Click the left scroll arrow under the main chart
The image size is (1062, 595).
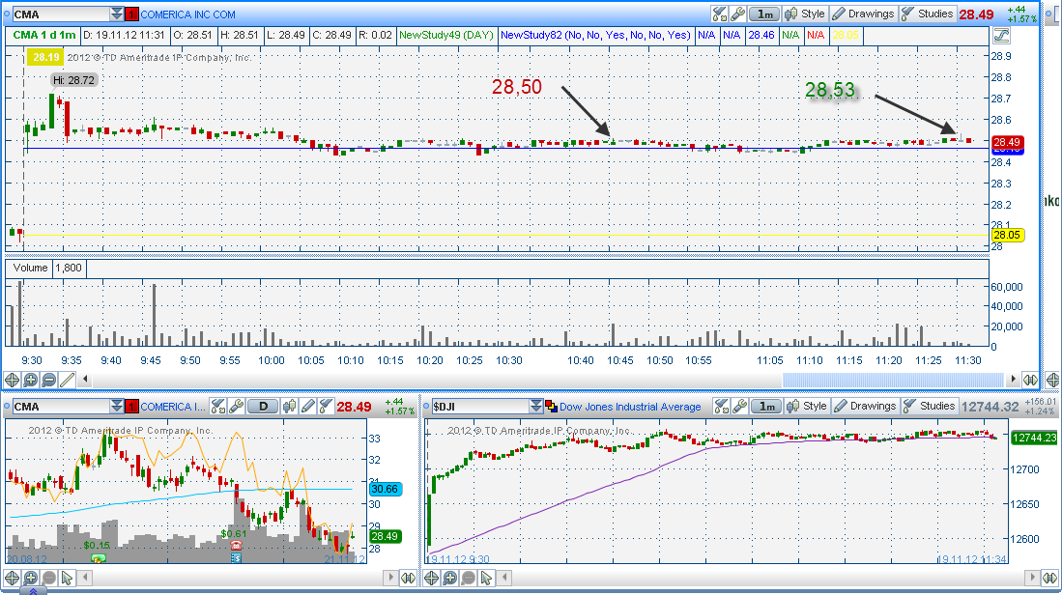(85, 380)
